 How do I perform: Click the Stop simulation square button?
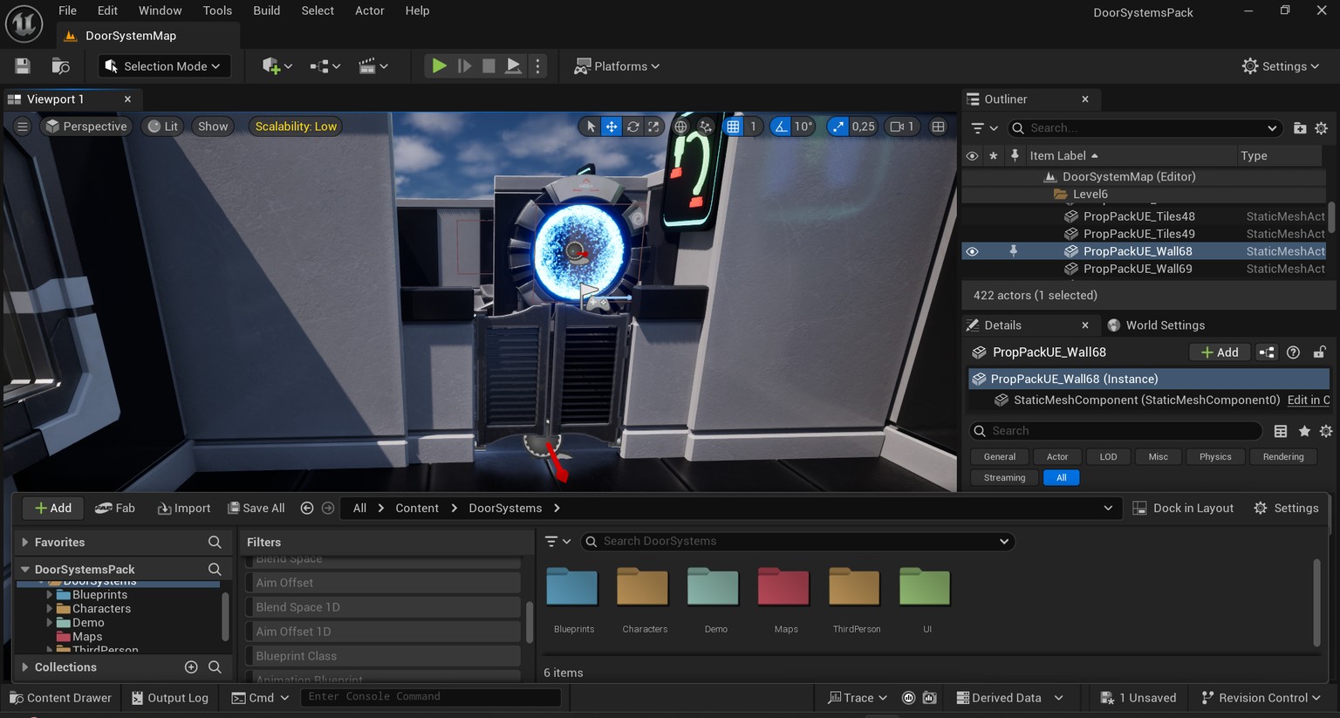[489, 66]
